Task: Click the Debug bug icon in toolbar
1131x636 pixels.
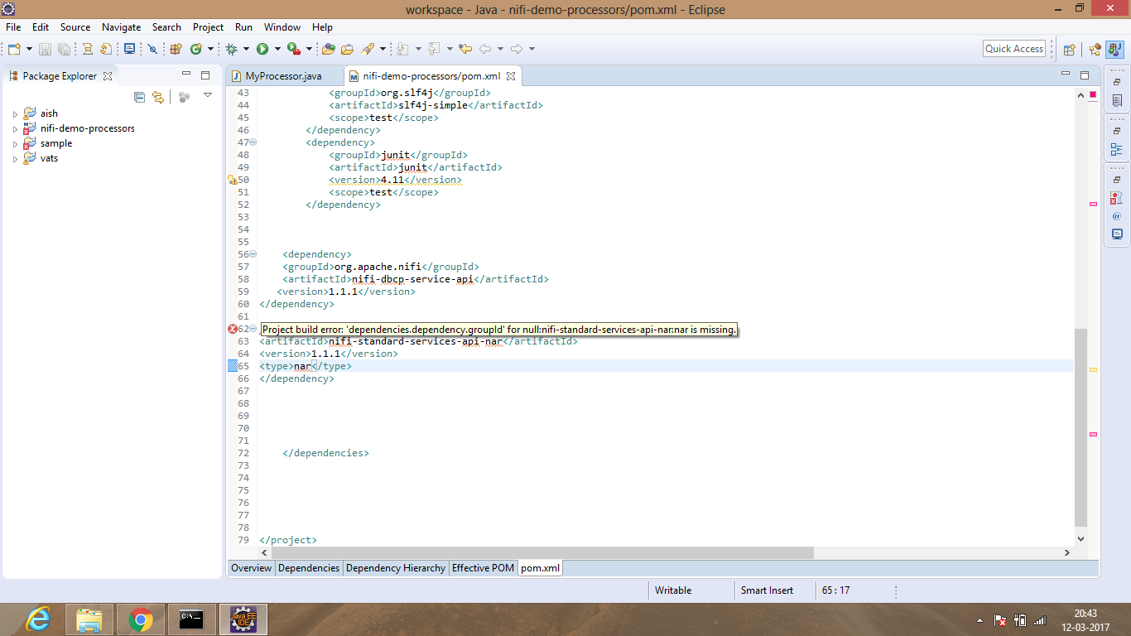Action: 231,49
